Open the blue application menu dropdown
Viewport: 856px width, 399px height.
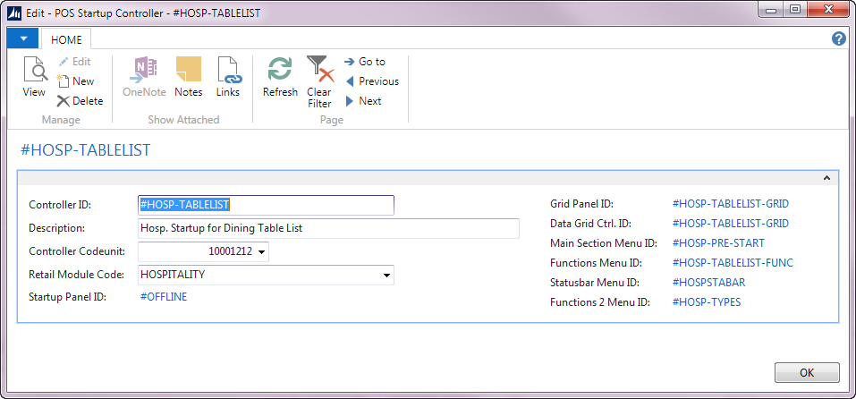pyautogui.click(x=22, y=38)
